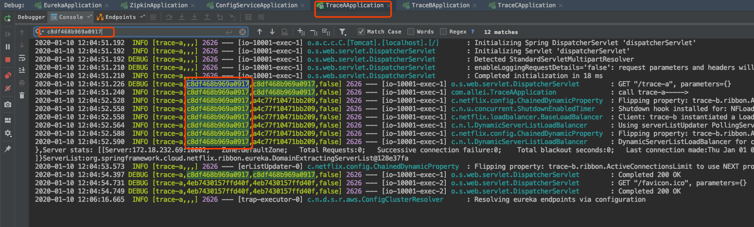Click the Print console icon
754x227 pixels.
(22, 83)
